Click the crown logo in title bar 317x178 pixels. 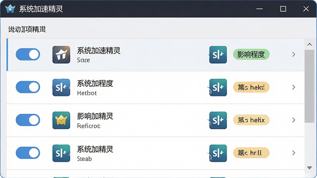click(x=10, y=9)
